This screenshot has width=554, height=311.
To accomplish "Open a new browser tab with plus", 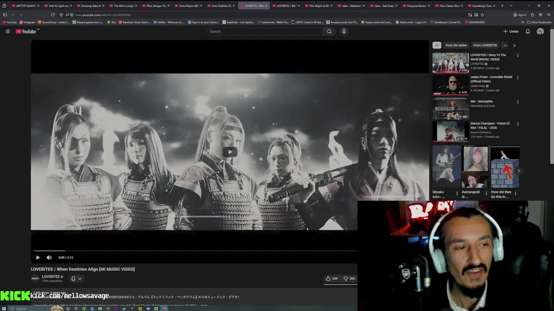I will (x=502, y=6).
